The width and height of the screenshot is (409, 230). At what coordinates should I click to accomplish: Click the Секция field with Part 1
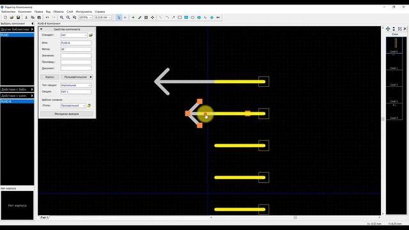(x=76, y=92)
